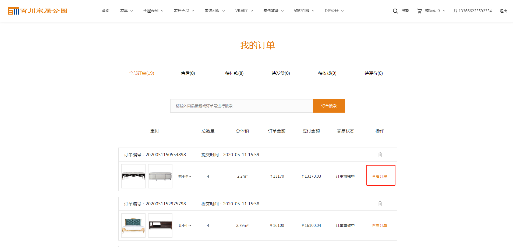Click the user account icon 133666223592334
The image size is (513, 247).
pyautogui.click(x=455, y=11)
